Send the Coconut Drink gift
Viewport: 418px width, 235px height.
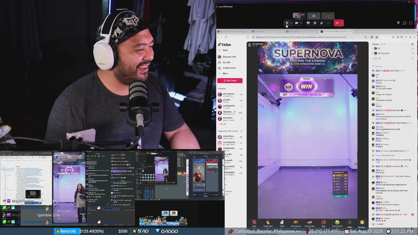(337, 223)
